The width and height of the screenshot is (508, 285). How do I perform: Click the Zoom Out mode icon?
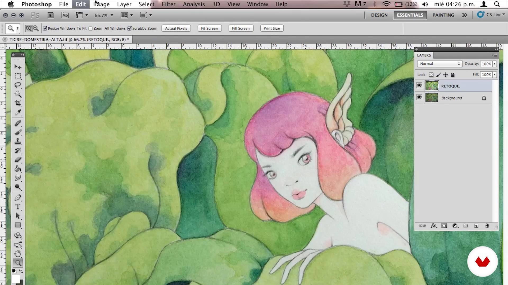pos(36,28)
